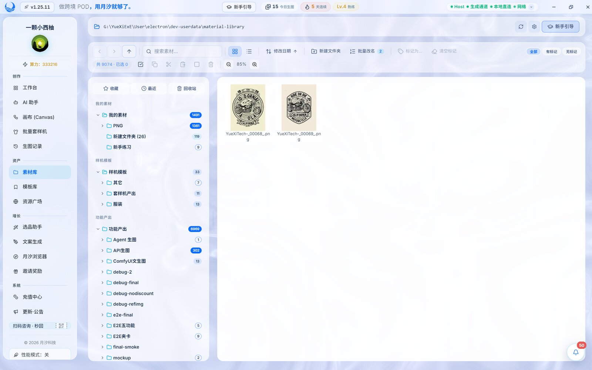The width and height of the screenshot is (592, 370).
Task: Zoom out the thumbnail size
Action: (x=229, y=64)
